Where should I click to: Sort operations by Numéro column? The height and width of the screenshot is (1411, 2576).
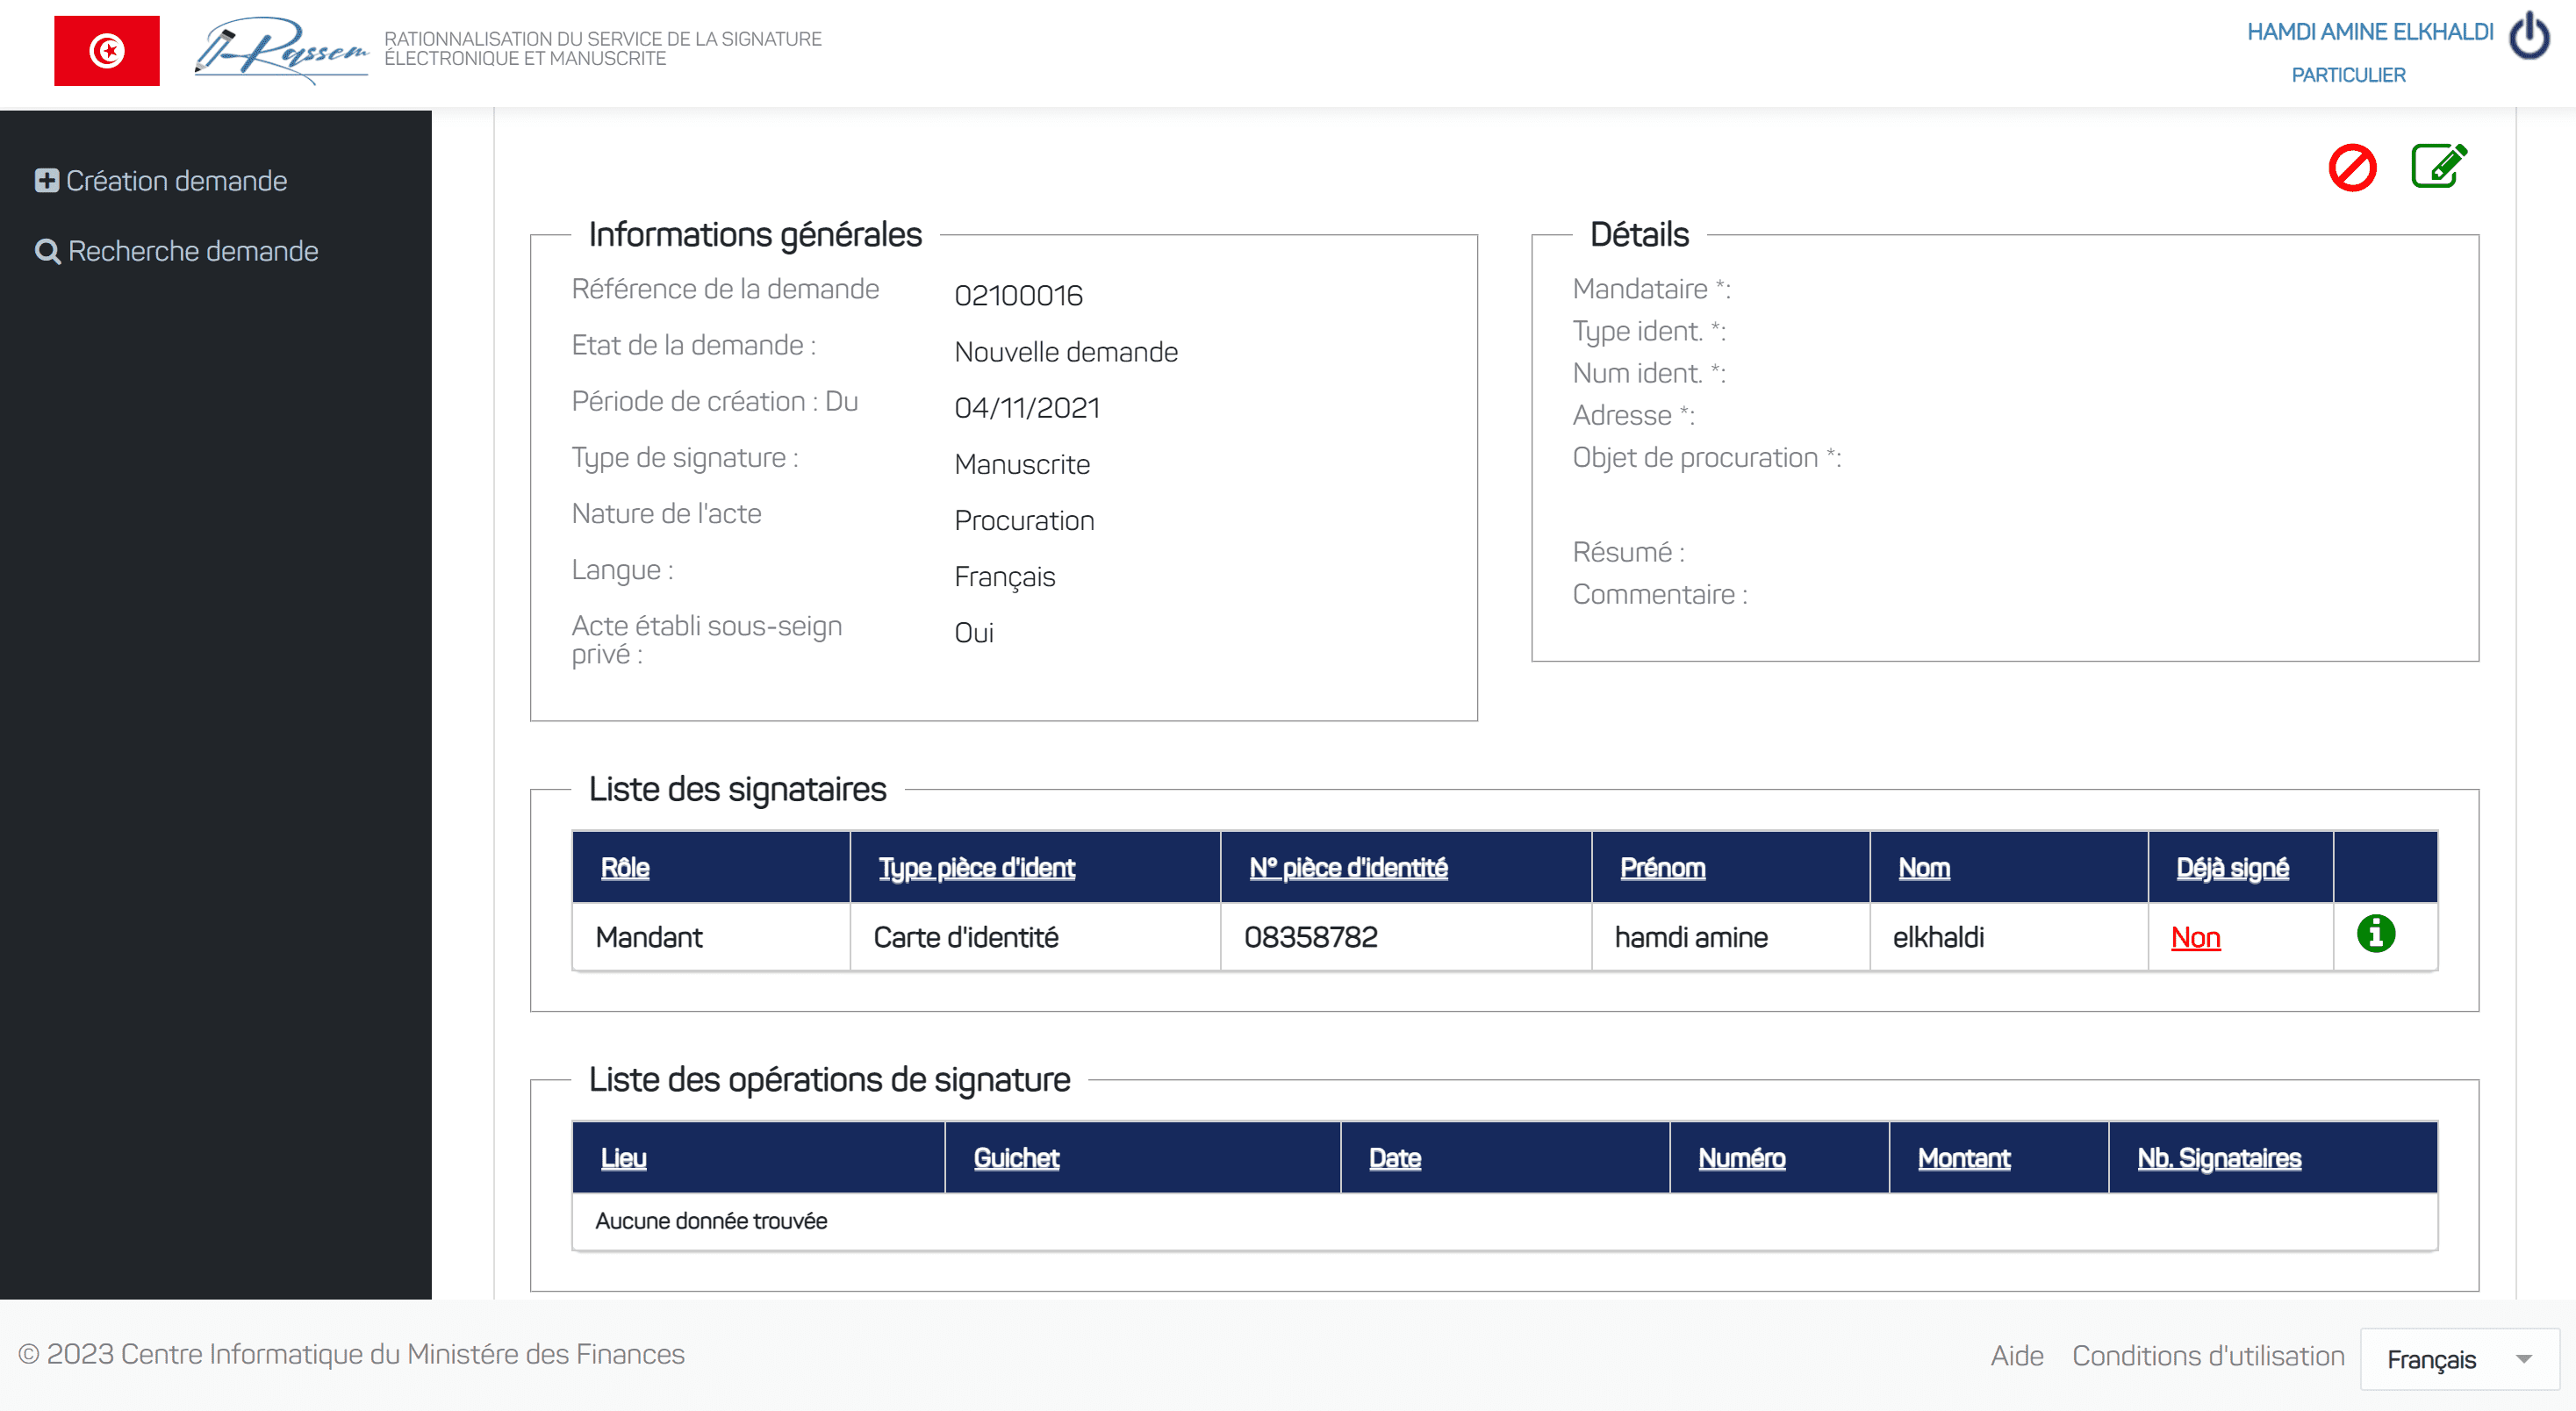1742,1158
